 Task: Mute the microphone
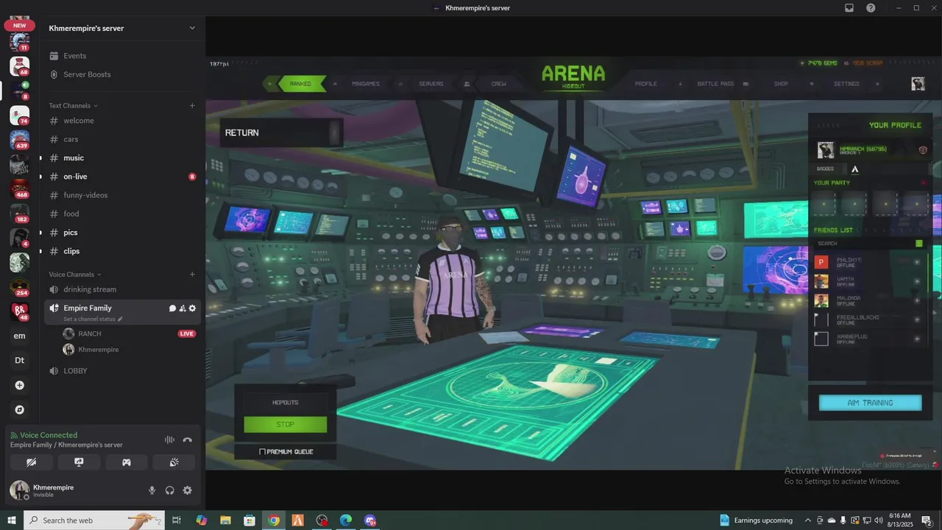click(x=152, y=490)
